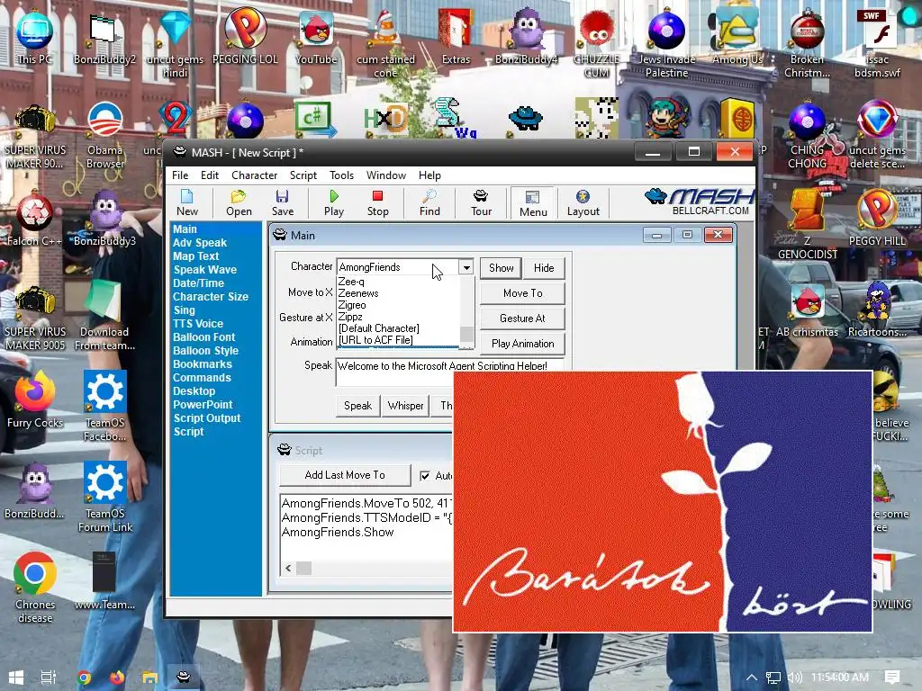This screenshot has width=922, height=691.
Task: Open Adv Speak in the sidebar
Action: coord(200,243)
